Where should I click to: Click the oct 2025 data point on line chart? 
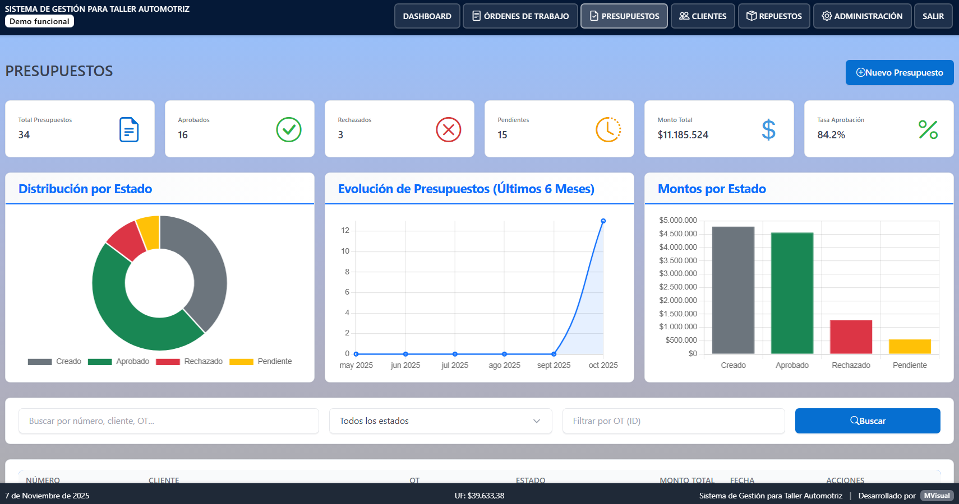click(603, 221)
